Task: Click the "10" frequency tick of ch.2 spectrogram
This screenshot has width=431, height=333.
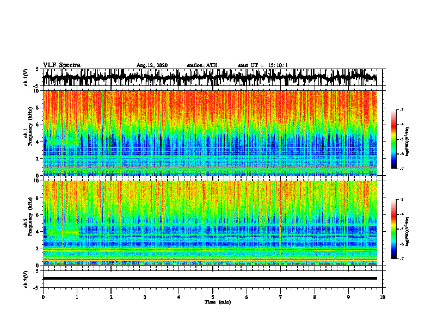Action: 37,181
